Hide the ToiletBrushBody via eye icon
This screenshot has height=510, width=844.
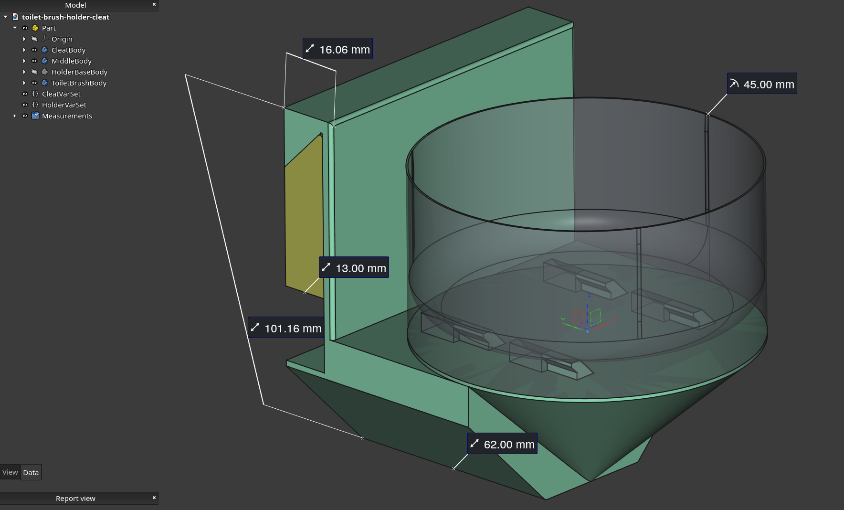click(x=34, y=83)
